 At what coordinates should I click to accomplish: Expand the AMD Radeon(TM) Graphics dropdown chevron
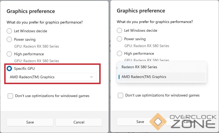click(x=92, y=77)
